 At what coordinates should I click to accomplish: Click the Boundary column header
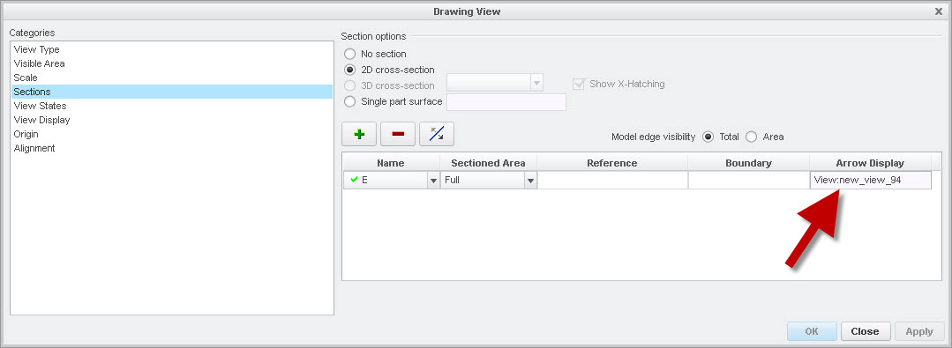click(748, 163)
